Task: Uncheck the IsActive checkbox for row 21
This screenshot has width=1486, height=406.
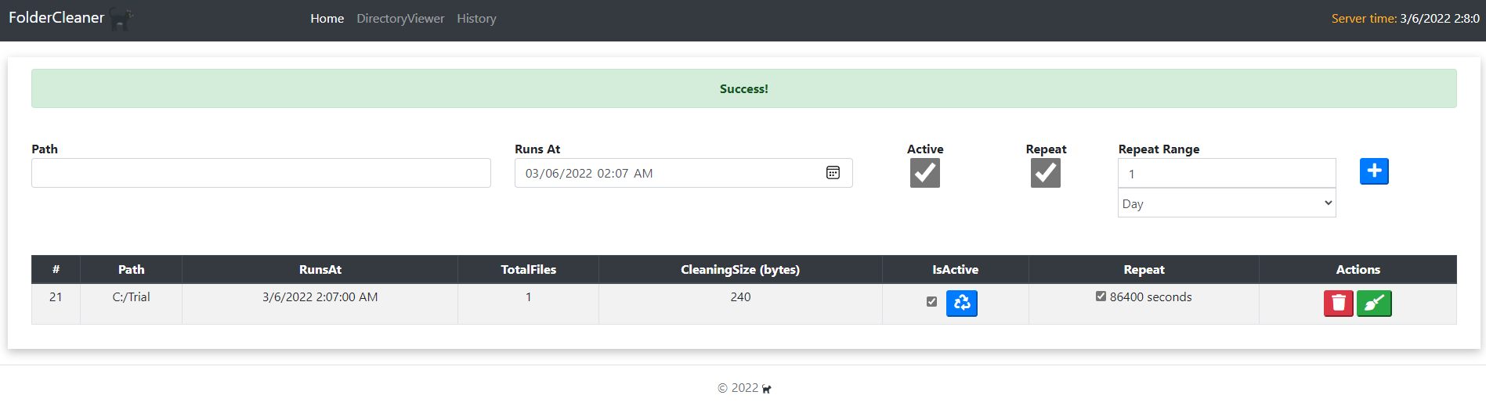Action: 931,301
